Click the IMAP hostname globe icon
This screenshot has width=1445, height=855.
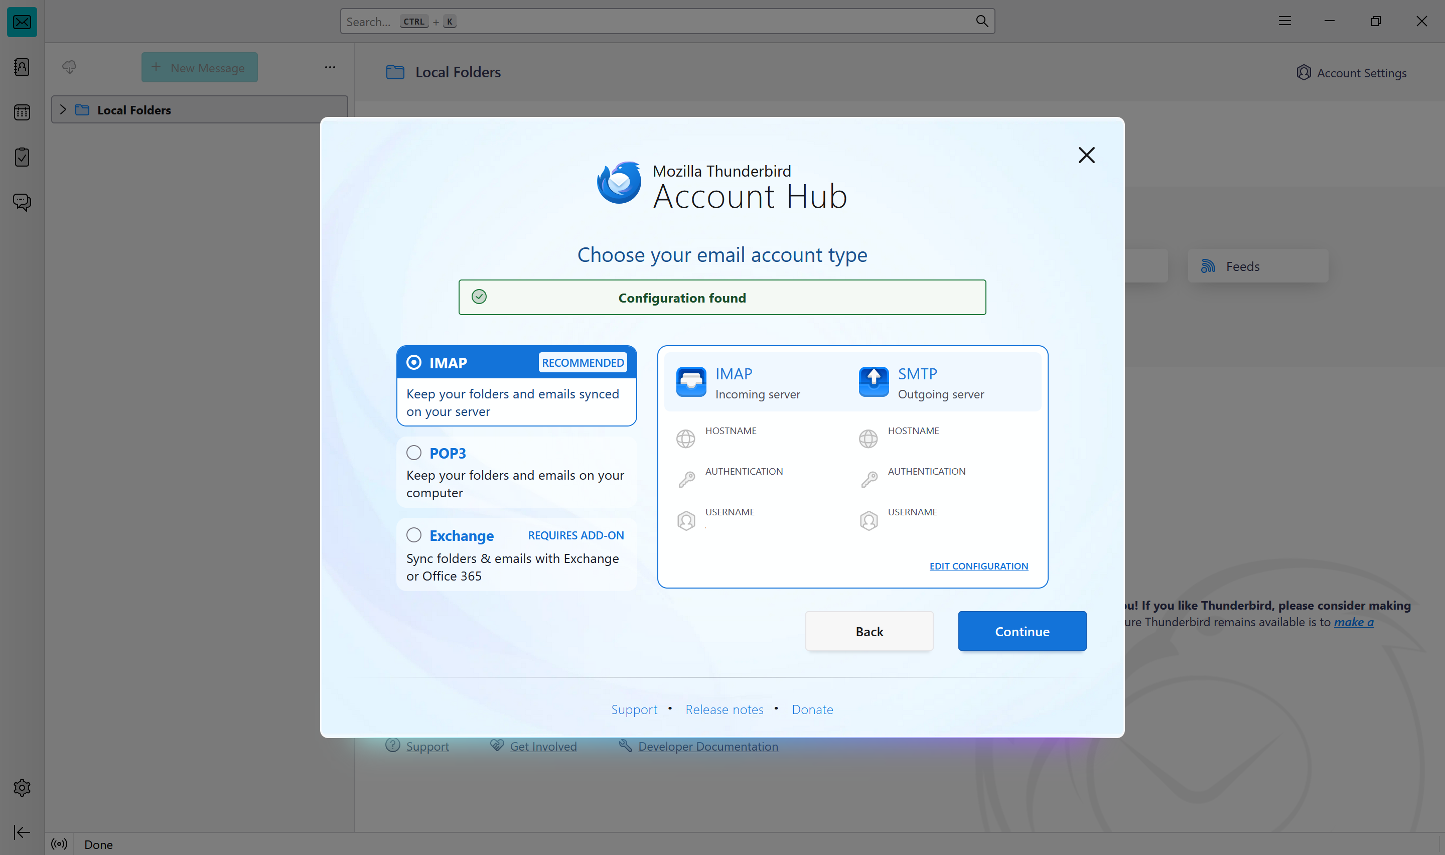point(685,439)
